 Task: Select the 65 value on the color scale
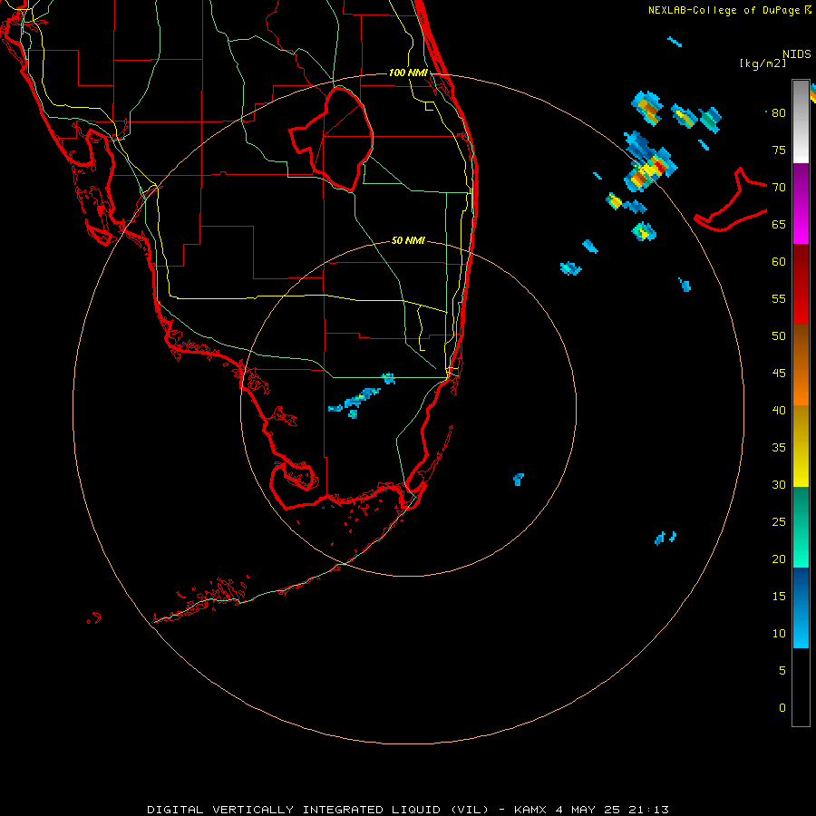[779, 224]
